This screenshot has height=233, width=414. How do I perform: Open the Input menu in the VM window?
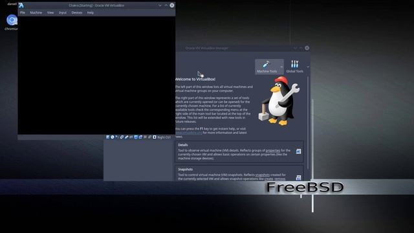click(63, 12)
